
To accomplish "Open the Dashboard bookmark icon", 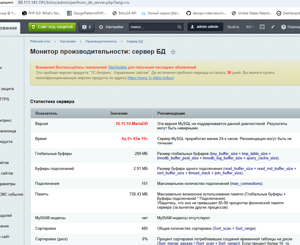I will point(279,13).
